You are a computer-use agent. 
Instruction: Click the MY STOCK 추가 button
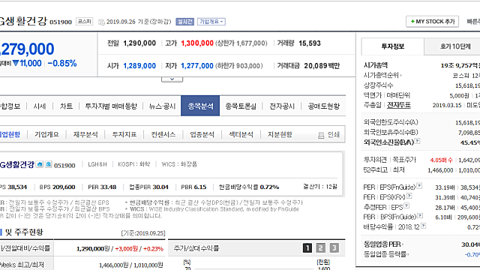[x=432, y=22]
